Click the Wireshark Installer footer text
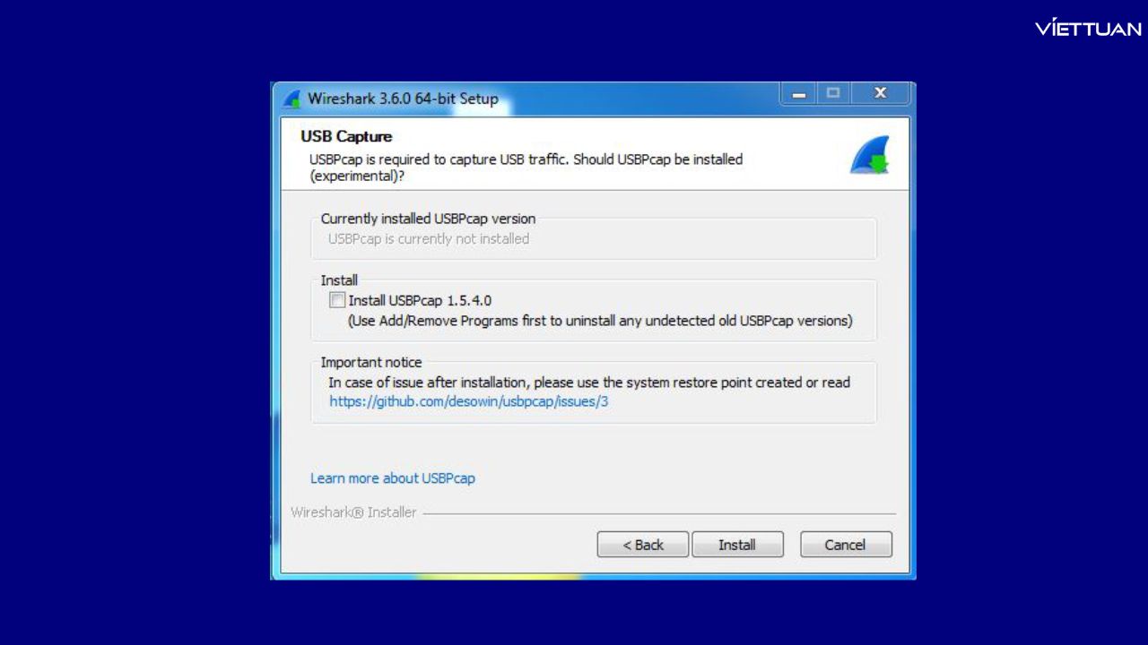1148x645 pixels. (353, 512)
